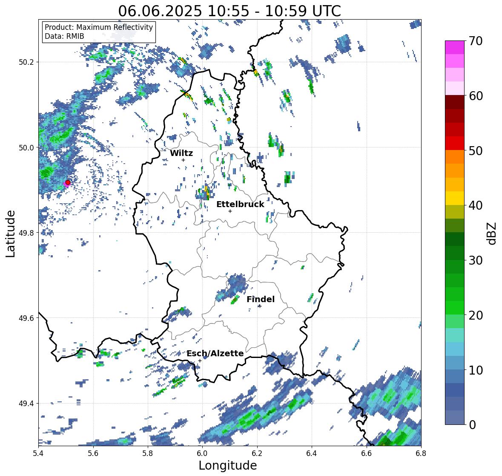This screenshot has width=502, height=476.
Task: Click the magenta band at top of colorbar
Action: [x=455, y=47]
